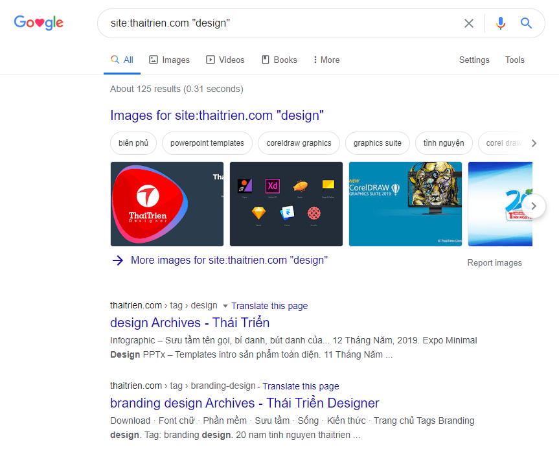The image size is (559, 449).
Task: Open search Tools
Action: coord(514,60)
